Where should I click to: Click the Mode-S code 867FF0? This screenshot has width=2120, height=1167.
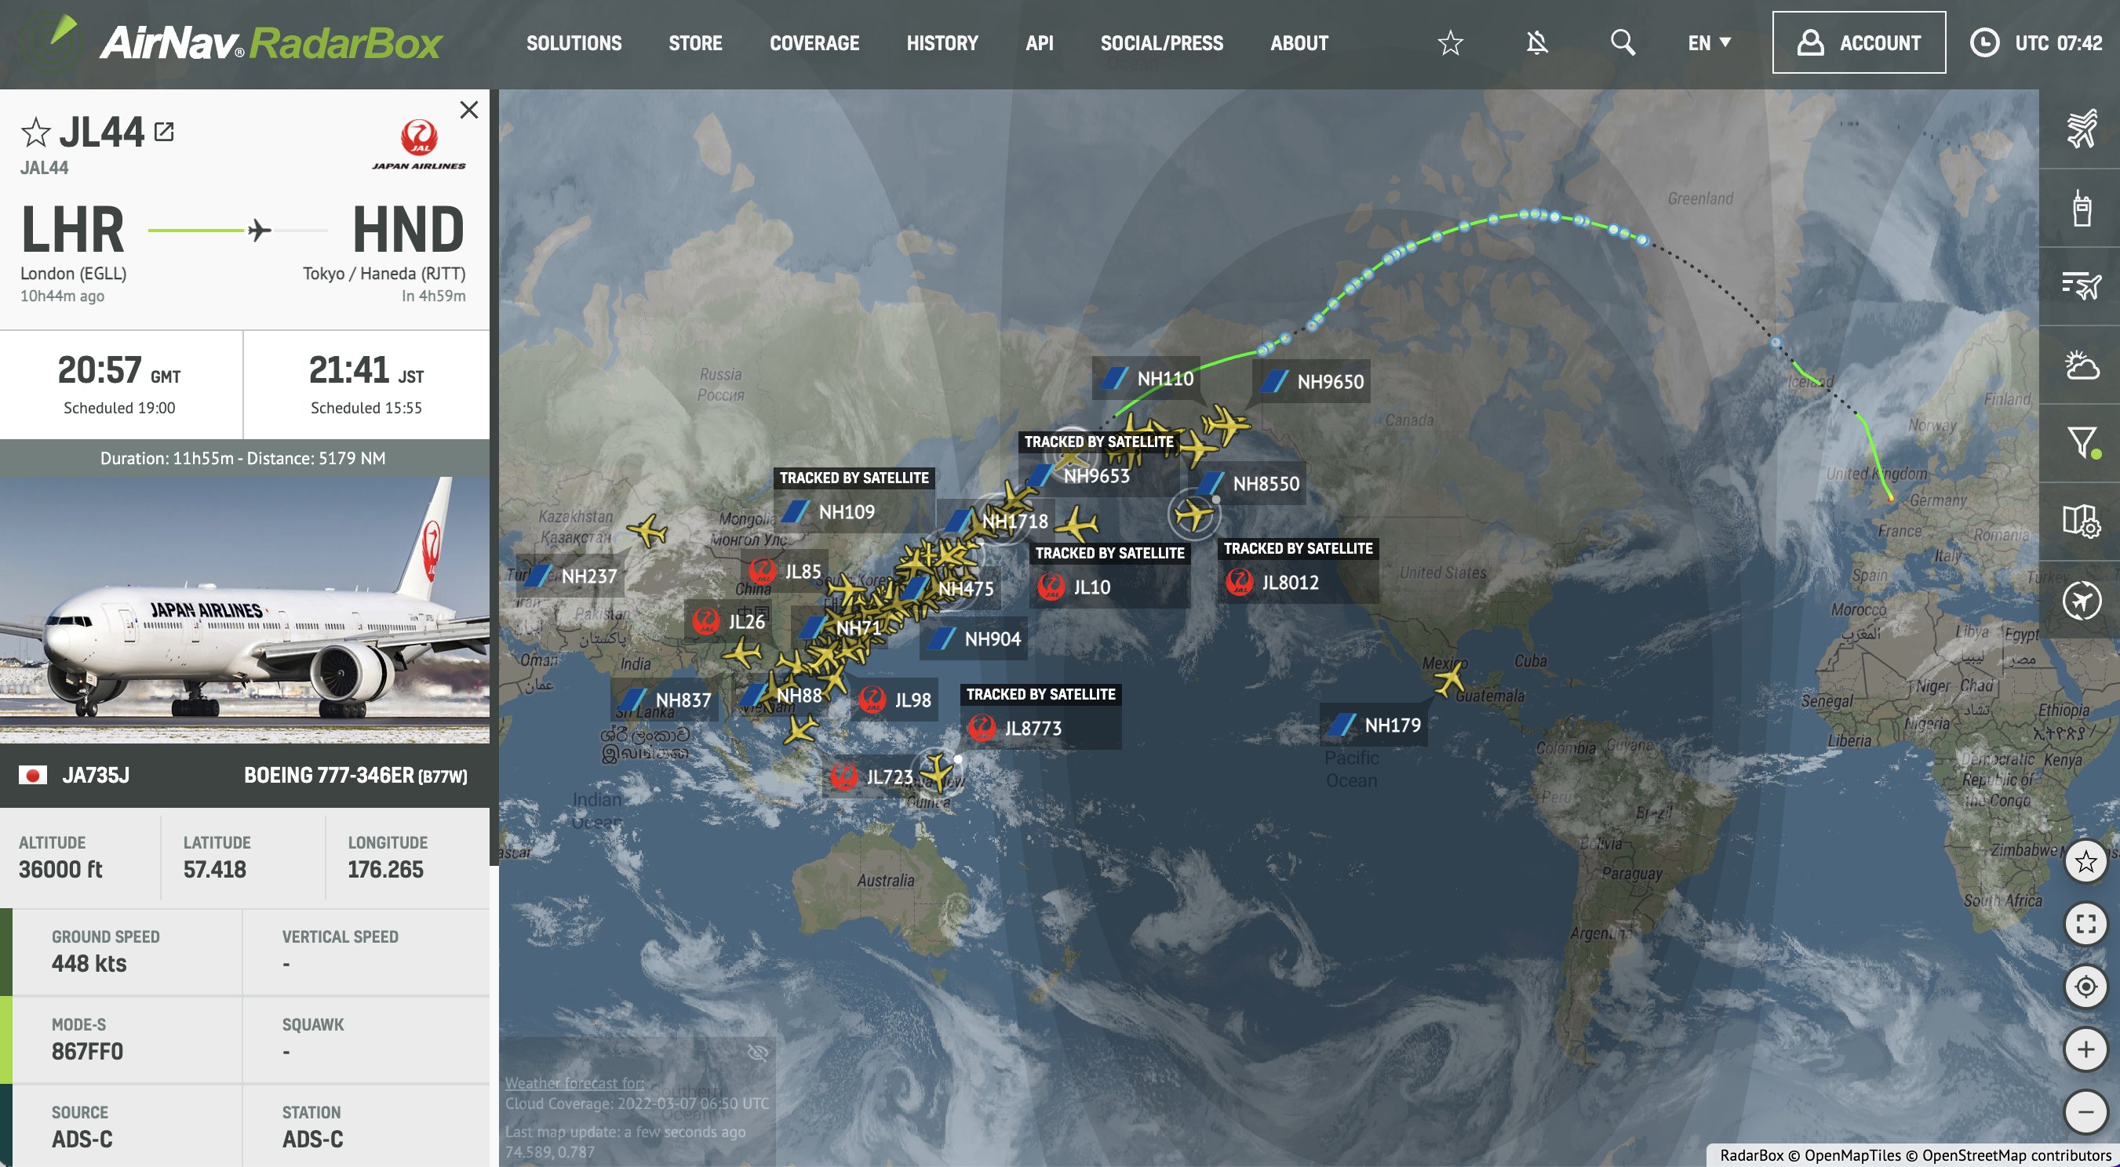click(87, 1051)
